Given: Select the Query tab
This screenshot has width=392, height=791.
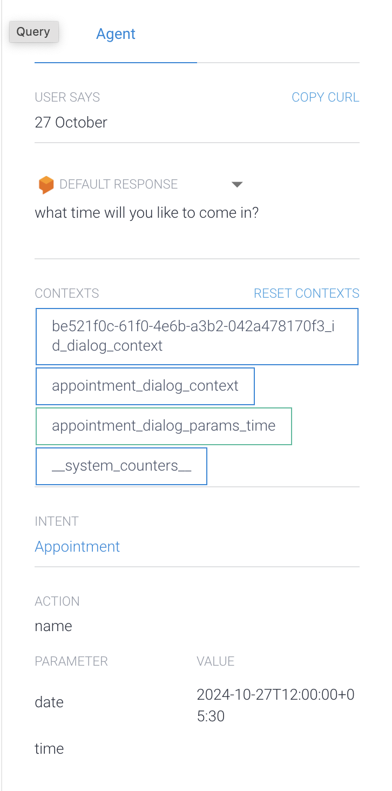Looking at the screenshot, I should click(33, 31).
